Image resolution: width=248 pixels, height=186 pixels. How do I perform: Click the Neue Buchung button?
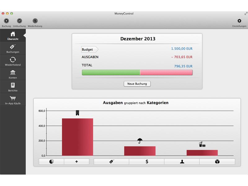coord(137,84)
